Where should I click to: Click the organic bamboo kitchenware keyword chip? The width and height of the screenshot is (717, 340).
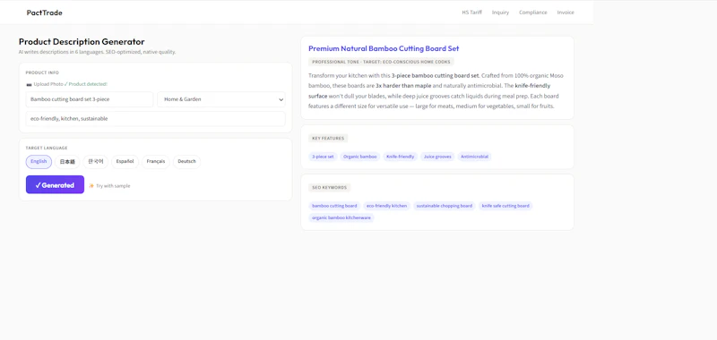click(341, 217)
